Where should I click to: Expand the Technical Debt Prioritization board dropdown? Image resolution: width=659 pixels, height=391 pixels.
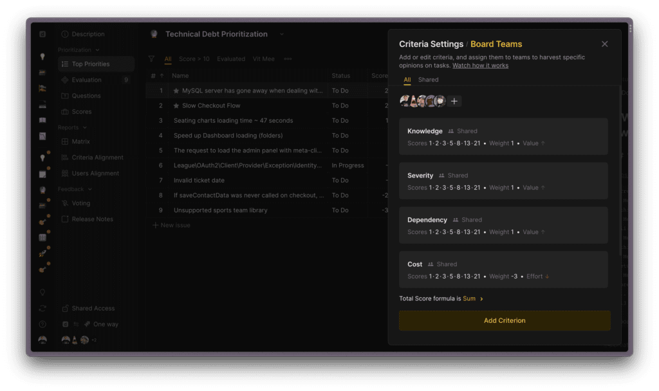click(x=281, y=34)
